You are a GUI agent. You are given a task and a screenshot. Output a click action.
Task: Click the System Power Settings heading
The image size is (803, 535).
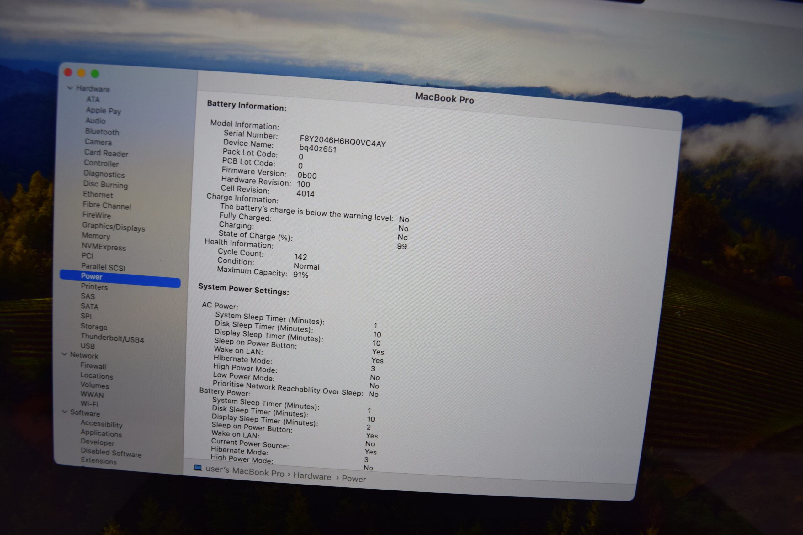[x=244, y=289]
